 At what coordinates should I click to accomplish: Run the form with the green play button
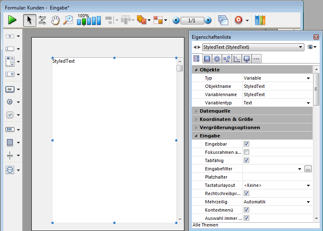point(12,20)
